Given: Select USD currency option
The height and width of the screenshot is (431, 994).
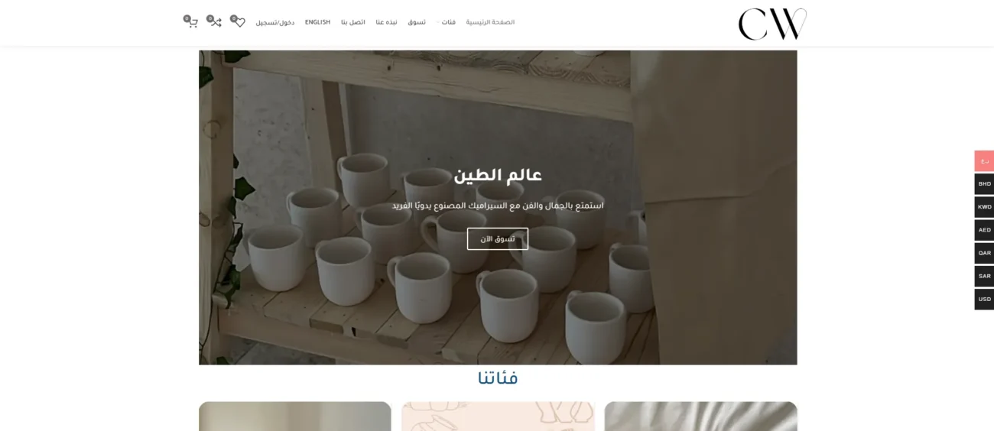Looking at the screenshot, I should tap(984, 299).
